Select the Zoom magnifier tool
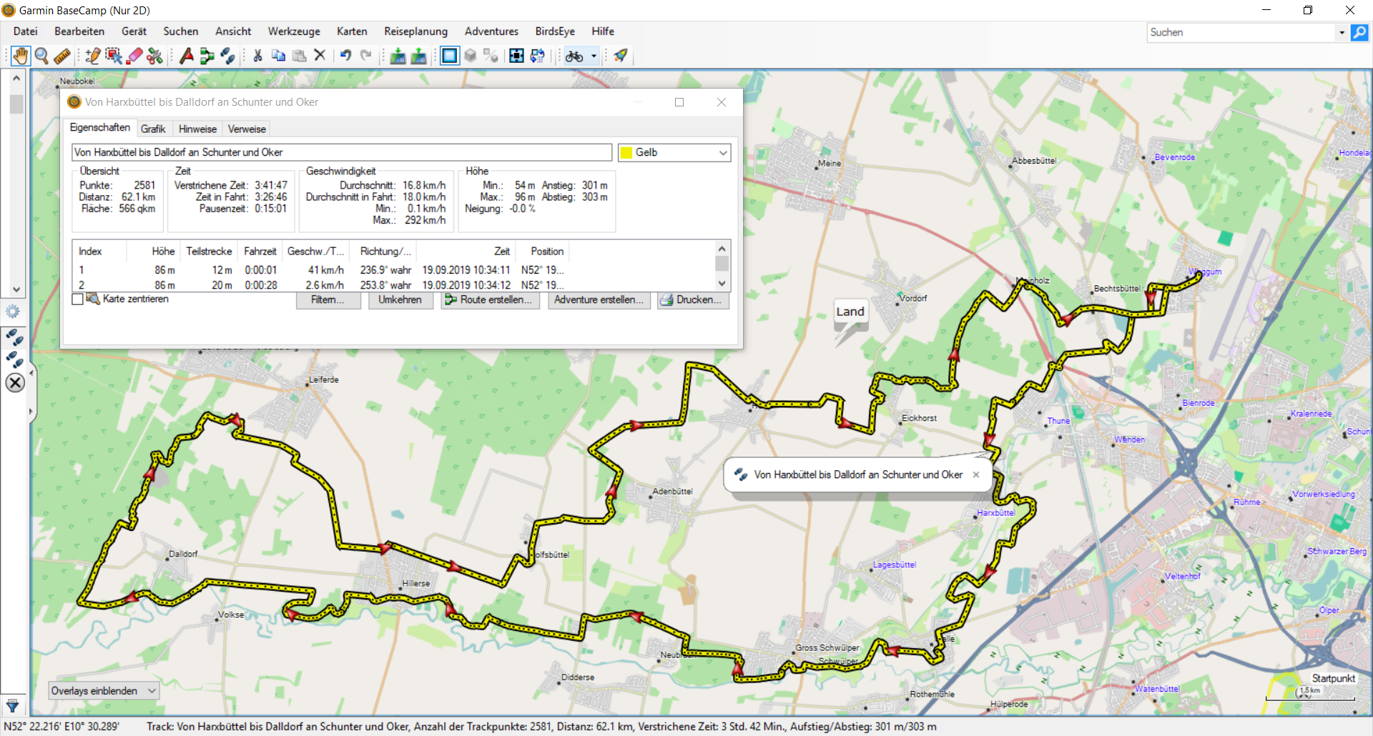 point(41,56)
